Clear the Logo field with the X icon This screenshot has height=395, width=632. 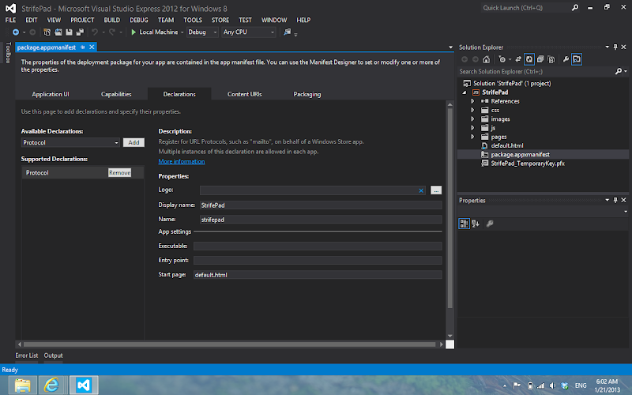coord(421,190)
